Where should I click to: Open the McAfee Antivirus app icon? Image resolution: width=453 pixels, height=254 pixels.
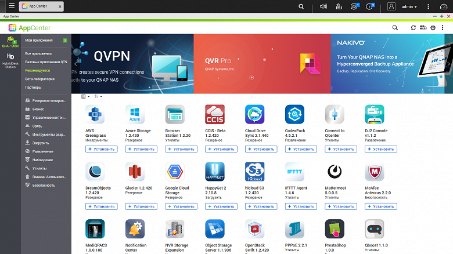375,172
